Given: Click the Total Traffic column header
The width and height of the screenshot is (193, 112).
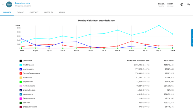Looking at the screenshot, I should pos(169,61).
